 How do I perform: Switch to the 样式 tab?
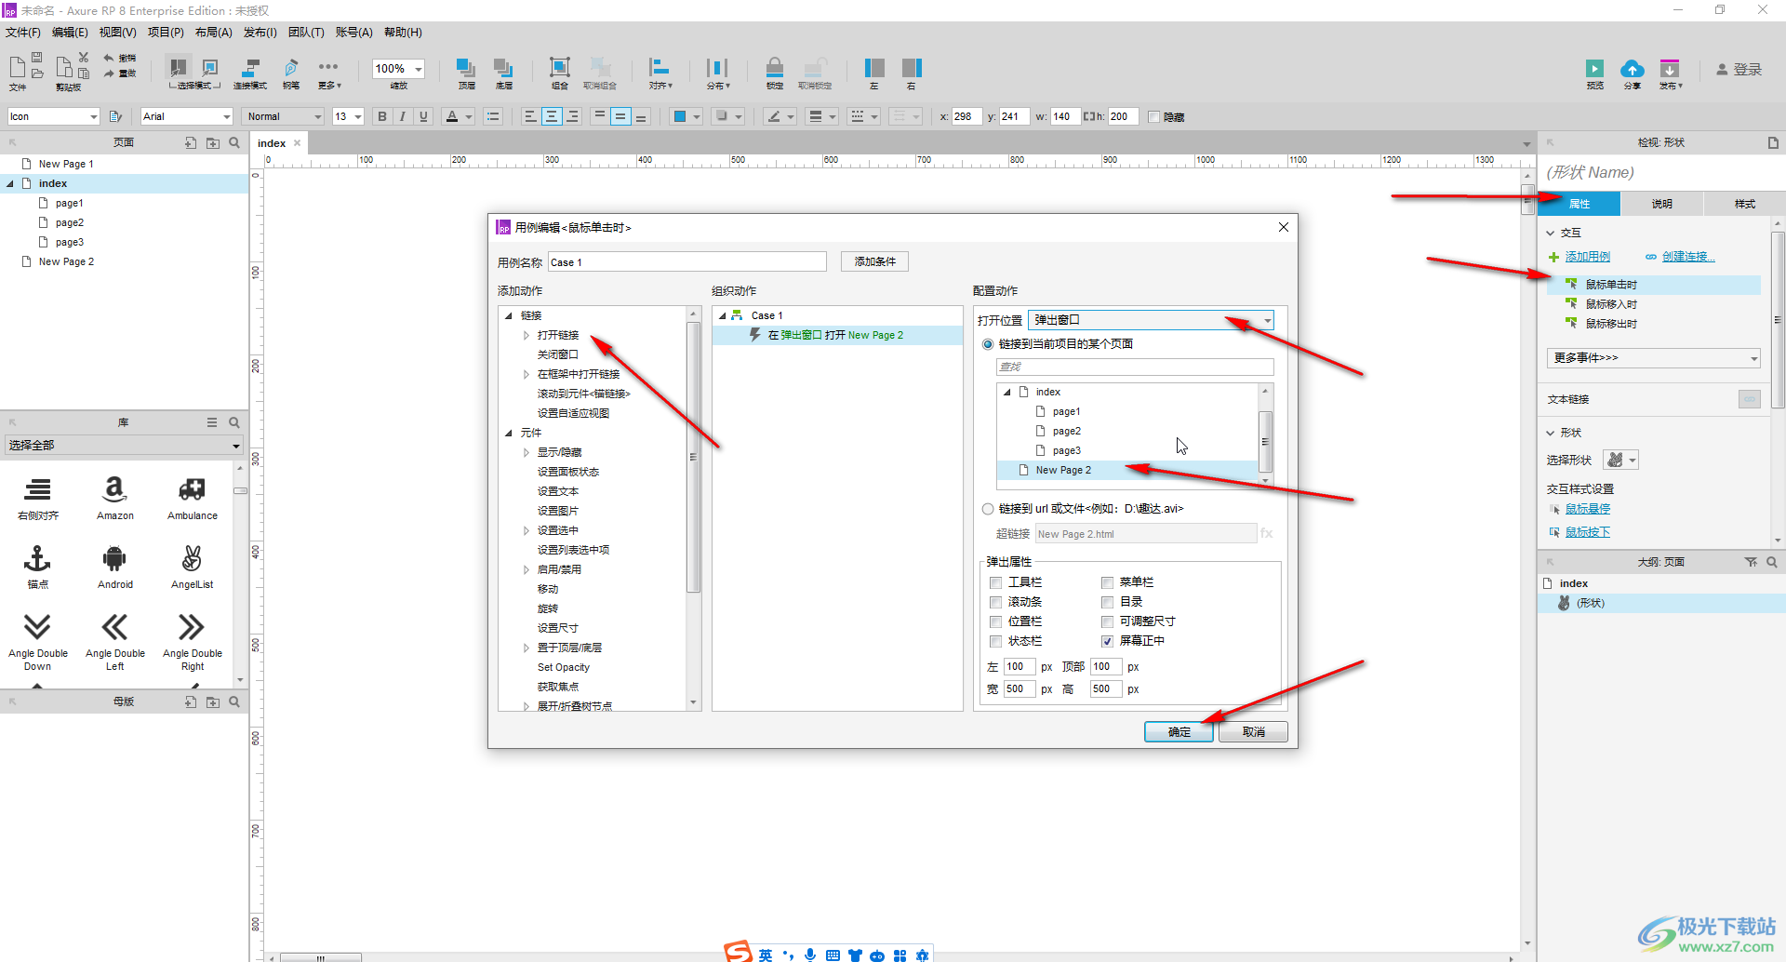[1744, 204]
